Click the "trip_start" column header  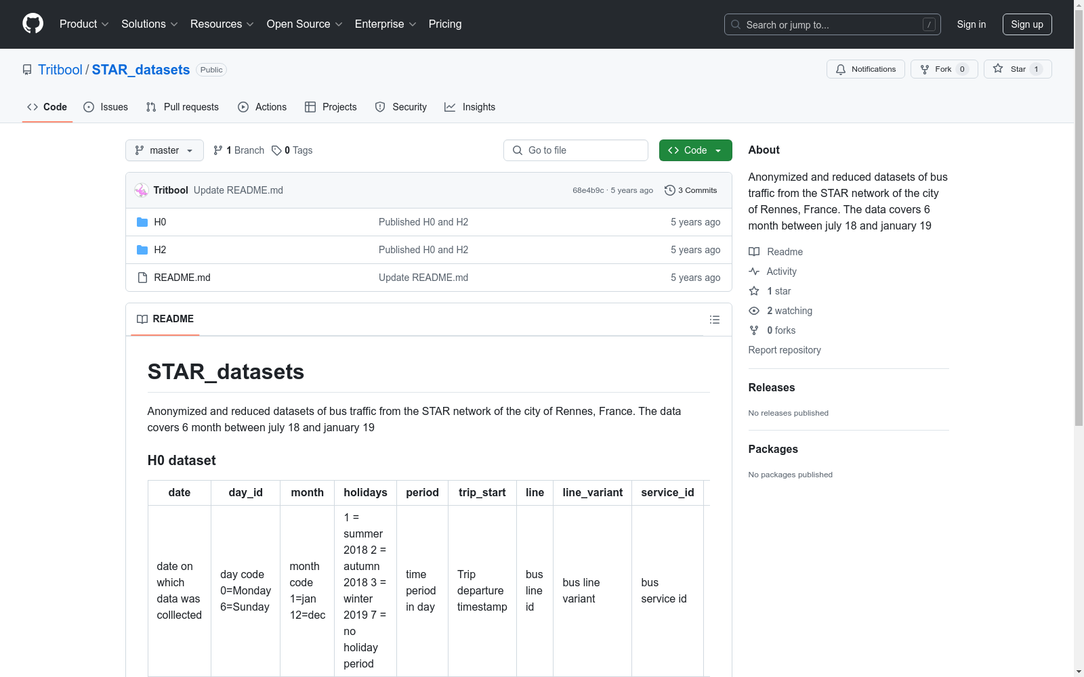tap(482, 493)
